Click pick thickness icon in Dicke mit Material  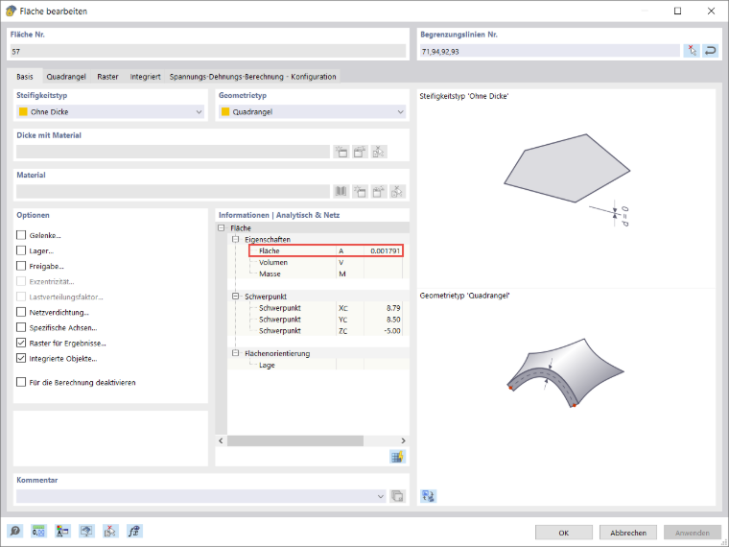tap(379, 152)
